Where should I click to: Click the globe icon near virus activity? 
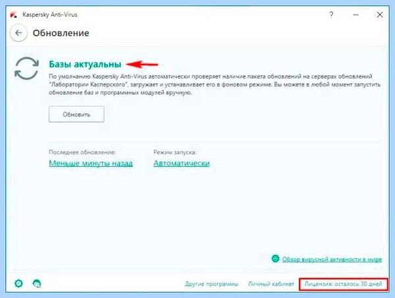pos(276,258)
